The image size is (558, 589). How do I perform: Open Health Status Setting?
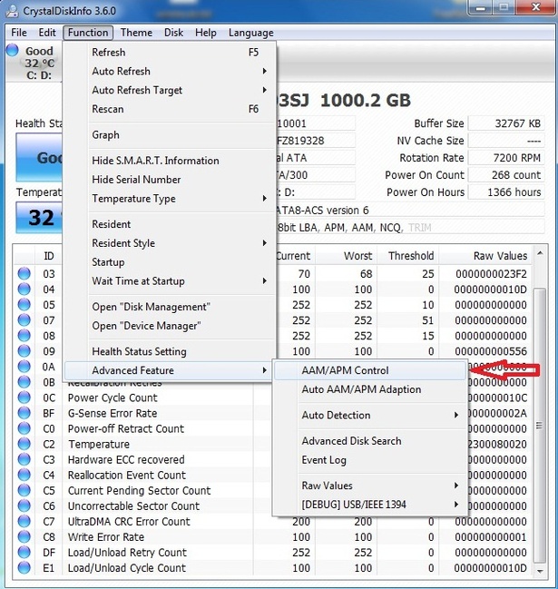point(168,351)
